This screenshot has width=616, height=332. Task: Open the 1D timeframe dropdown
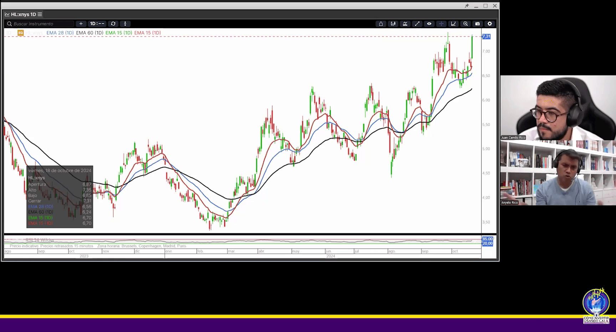click(97, 24)
